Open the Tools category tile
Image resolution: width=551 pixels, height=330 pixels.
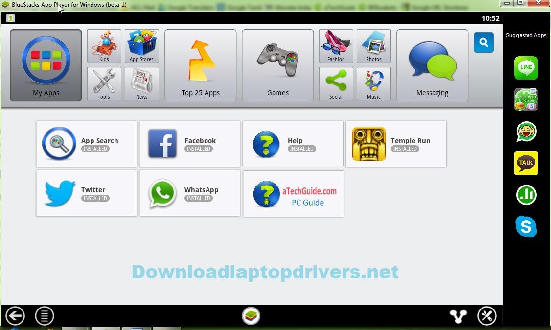104,84
